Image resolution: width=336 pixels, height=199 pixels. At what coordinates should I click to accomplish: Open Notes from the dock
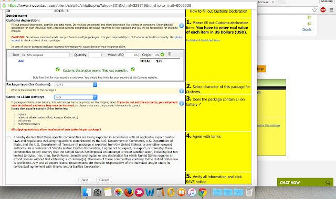[x=108, y=192]
